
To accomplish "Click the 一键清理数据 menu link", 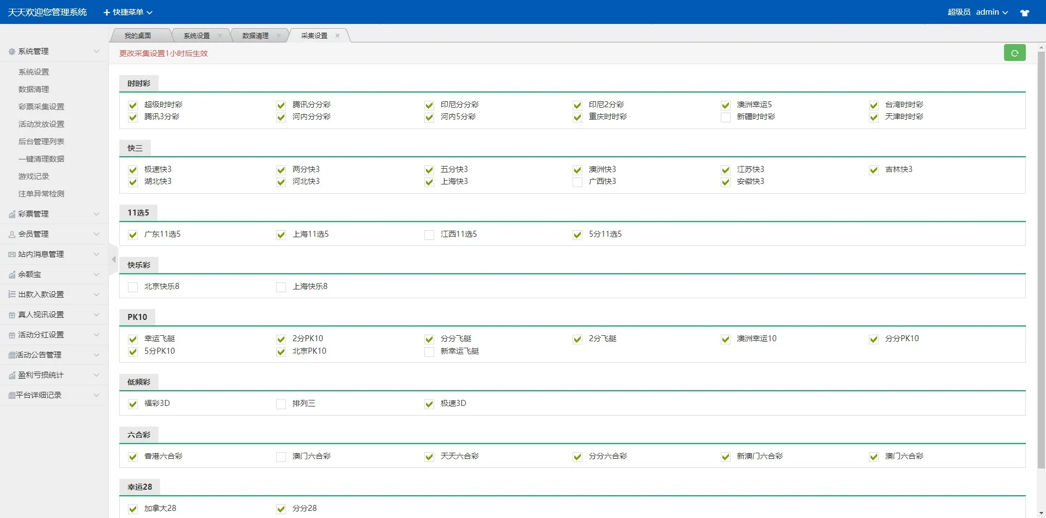I will (40, 159).
